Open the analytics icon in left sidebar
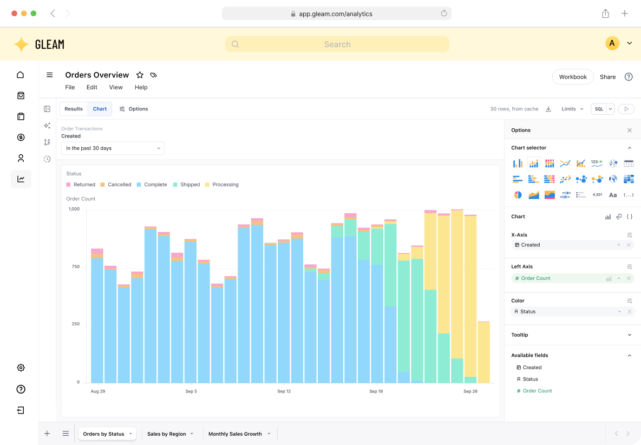This screenshot has height=445, width=641. pos(21,179)
